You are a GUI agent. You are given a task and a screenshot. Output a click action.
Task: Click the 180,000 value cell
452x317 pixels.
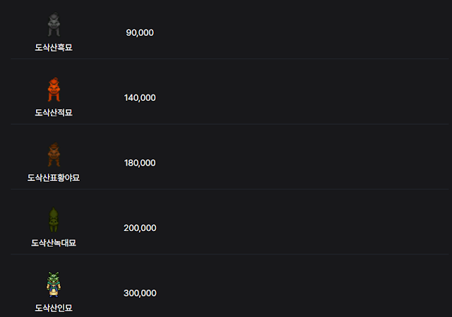[140, 163]
